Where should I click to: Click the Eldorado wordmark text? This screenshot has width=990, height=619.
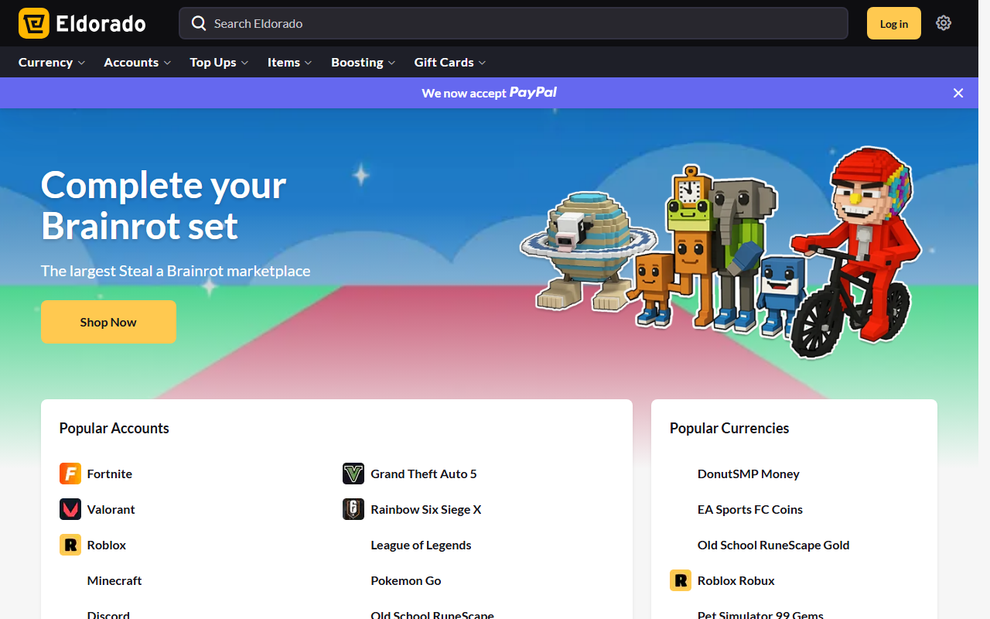(101, 24)
